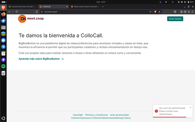Open system menu via battery 80% indicator
Image resolution: width=195 pixels, height=122 pixels.
191,2
